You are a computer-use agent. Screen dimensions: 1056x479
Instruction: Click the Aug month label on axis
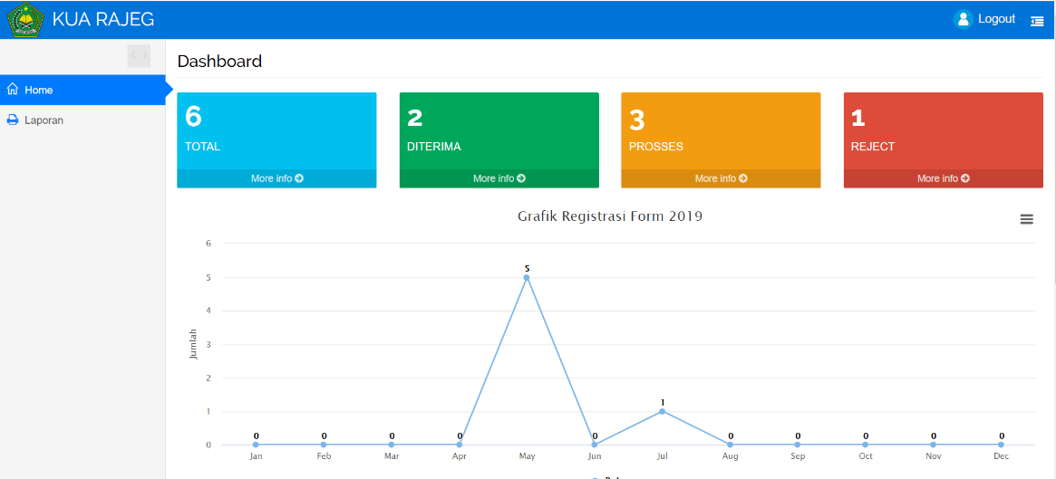pos(730,456)
